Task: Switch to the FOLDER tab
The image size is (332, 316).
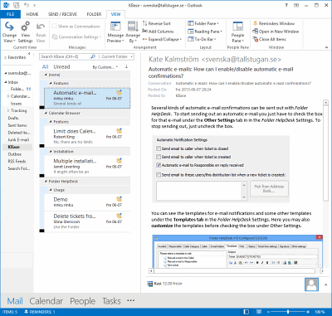Action: [x=94, y=14]
